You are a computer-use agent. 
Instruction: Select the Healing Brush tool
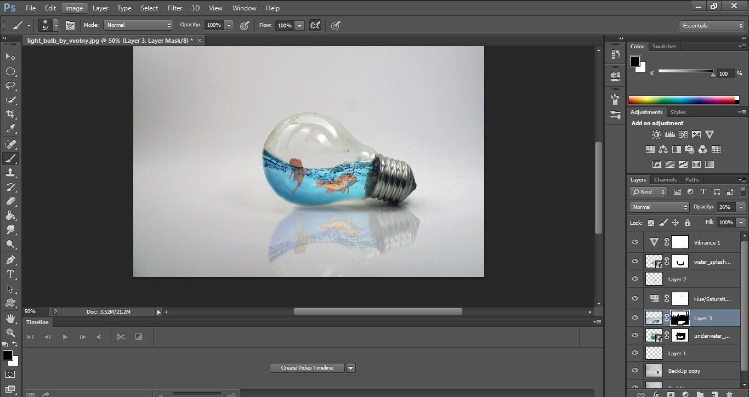[x=10, y=144]
